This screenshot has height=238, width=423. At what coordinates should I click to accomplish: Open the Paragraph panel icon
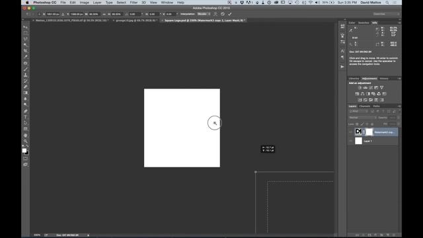click(342, 57)
